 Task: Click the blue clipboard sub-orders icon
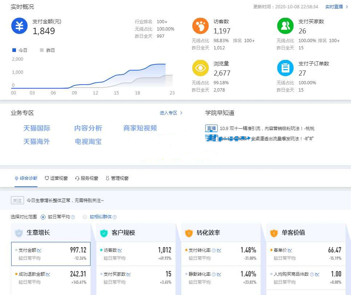pyautogui.click(x=285, y=68)
